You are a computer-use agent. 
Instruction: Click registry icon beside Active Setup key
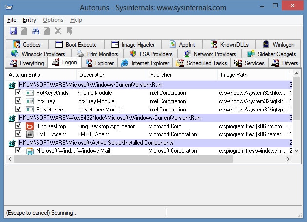tap(12, 143)
